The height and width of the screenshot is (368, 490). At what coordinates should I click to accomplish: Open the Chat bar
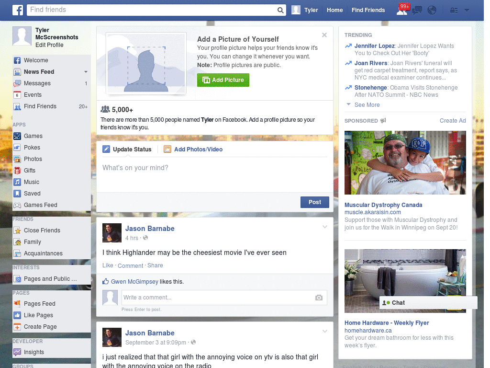click(428, 303)
